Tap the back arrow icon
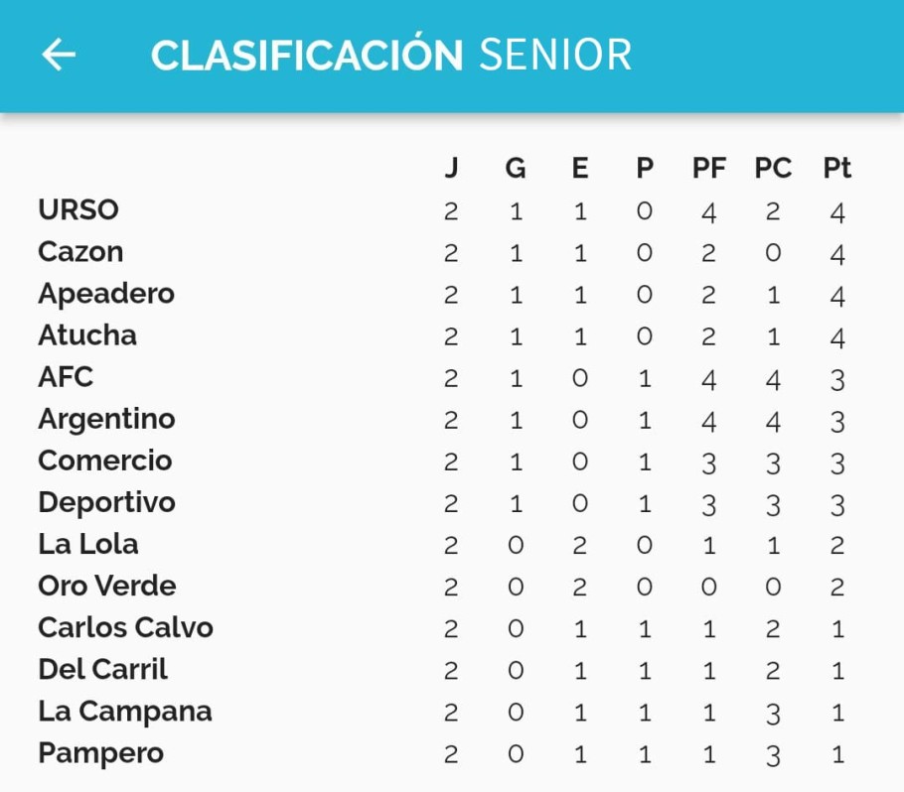 click(x=59, y=55)
